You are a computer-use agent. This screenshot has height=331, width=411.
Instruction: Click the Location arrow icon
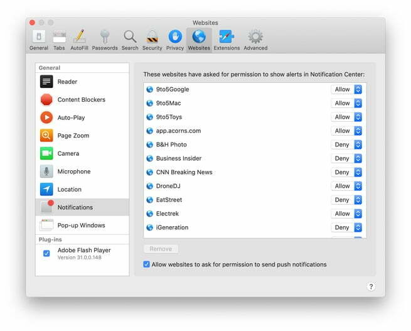(x=46, y=190)
